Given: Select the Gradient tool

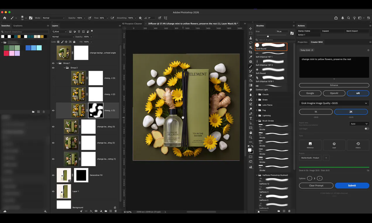Looking at the screenshot, I should tap(250, 85).
